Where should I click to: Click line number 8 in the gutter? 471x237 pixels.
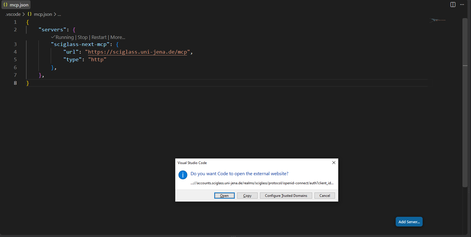[15, 83]
